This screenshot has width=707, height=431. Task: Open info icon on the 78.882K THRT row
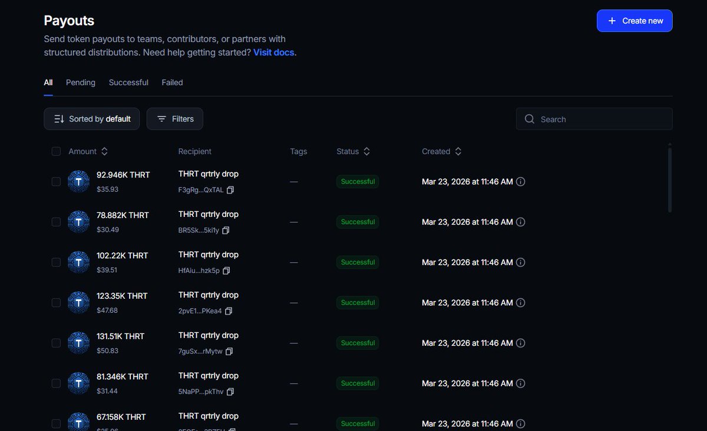pos(520,222)
